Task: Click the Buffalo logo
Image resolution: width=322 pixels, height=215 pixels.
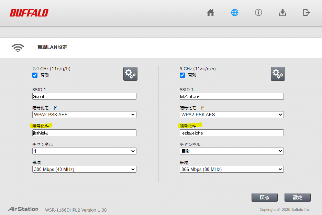Action: coord(29,13)
